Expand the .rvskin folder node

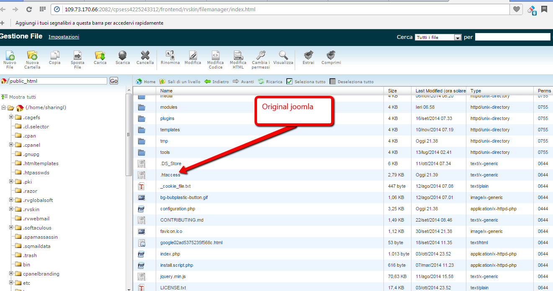[11, 209]
